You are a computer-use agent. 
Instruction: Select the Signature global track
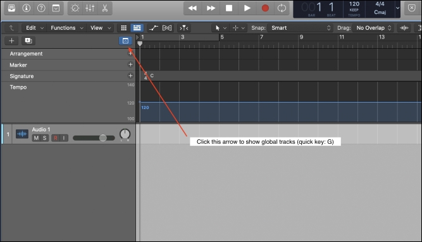click(22, 76)
